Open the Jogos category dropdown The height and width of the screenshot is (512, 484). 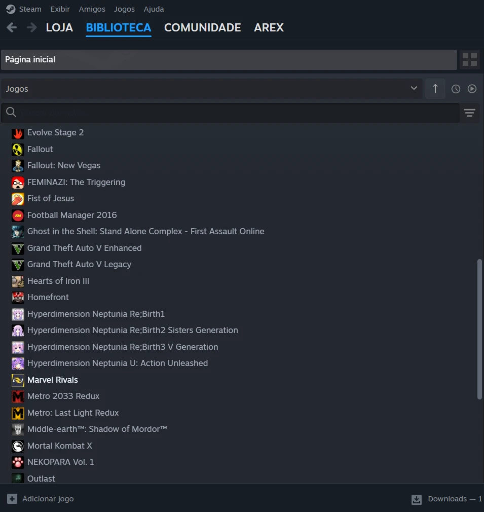click(211, 89)
